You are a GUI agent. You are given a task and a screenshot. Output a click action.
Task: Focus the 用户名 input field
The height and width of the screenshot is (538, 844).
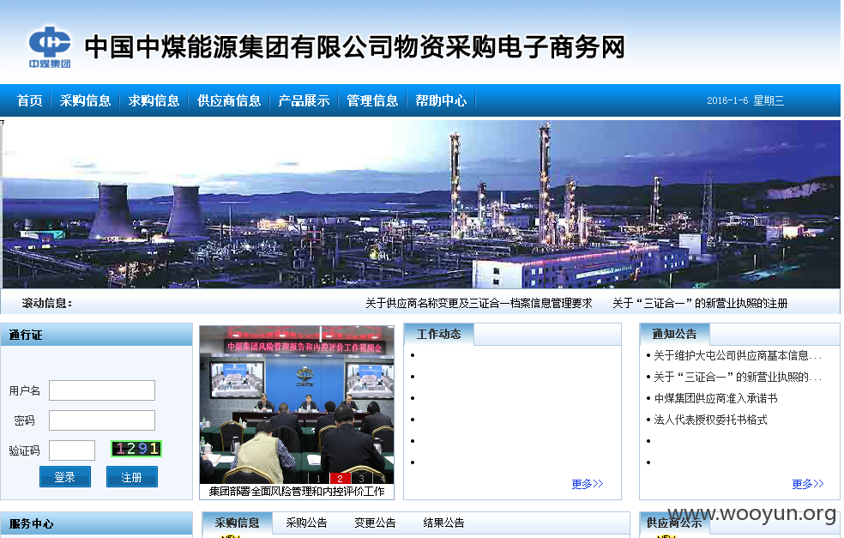point(102,390)
